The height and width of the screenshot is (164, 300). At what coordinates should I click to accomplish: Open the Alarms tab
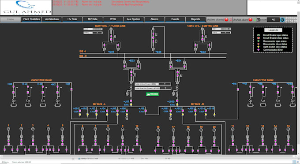point(154,19)
